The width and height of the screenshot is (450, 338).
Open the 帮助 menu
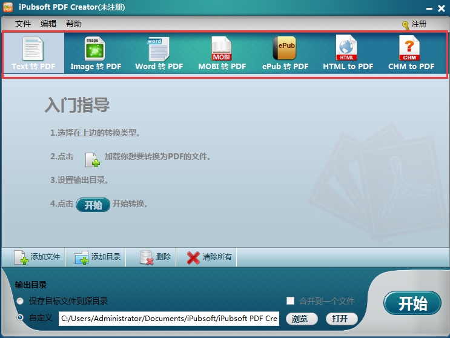[74, 24]
